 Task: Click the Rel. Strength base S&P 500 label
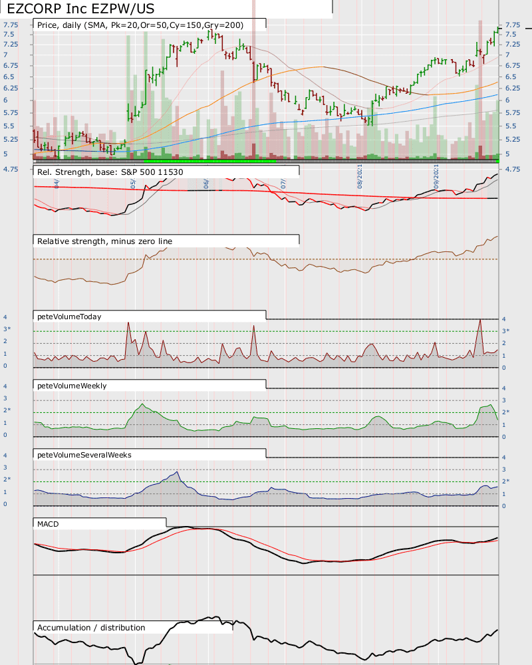pos(110,172)
